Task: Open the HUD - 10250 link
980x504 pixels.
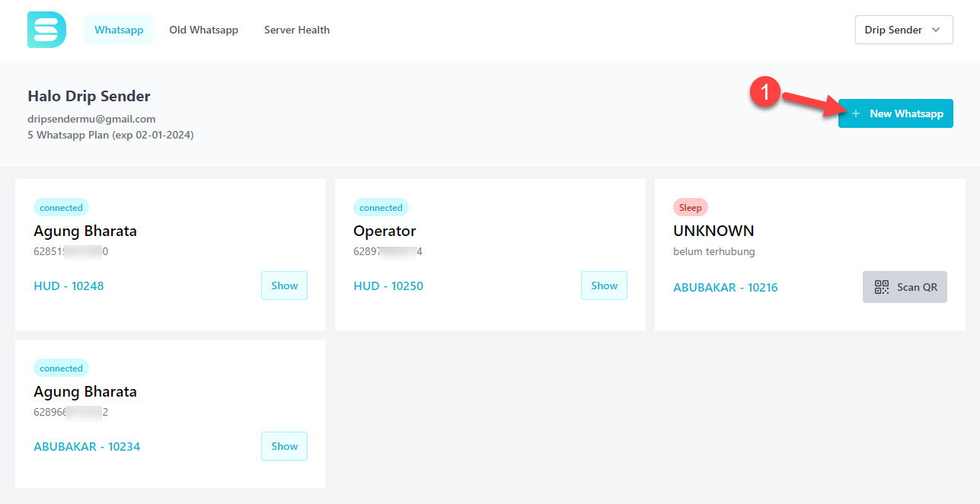Action: pyautogui.click(x=388, y=286)
